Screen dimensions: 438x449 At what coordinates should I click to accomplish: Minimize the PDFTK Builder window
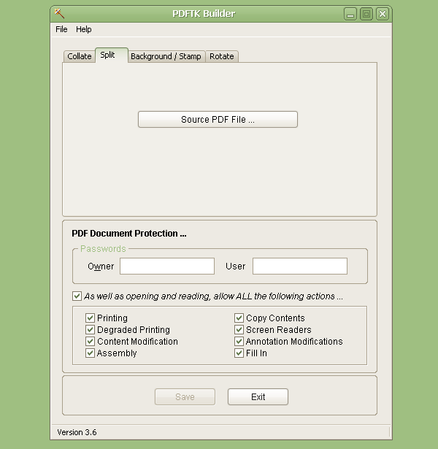click(x=350, y=14)
